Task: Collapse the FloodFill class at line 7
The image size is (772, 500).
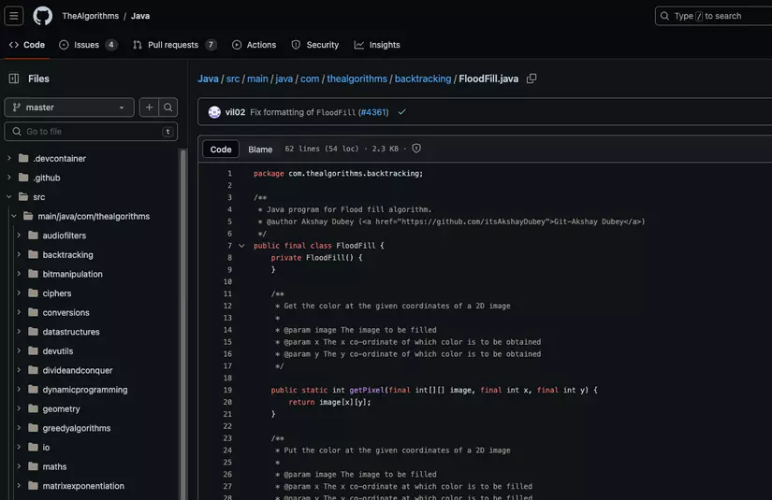Action: (x=241, y=246)
